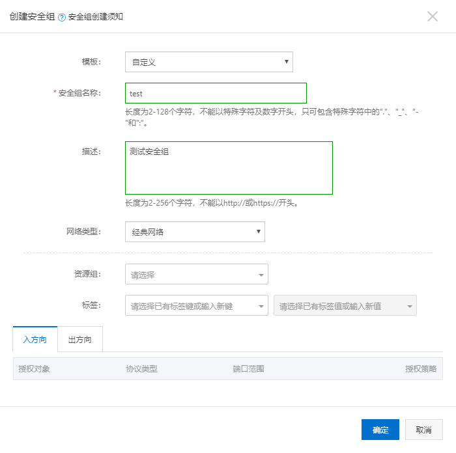Click the 确定 confirm button
456x453 pixels.
[x=380, y=430]
